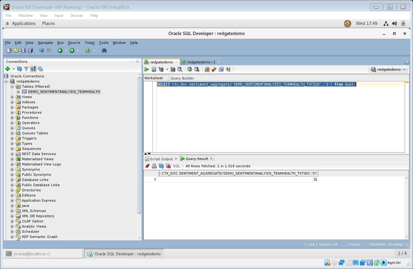Expand the Views node
The image size is (413, 269).
[x=12, y=97]
